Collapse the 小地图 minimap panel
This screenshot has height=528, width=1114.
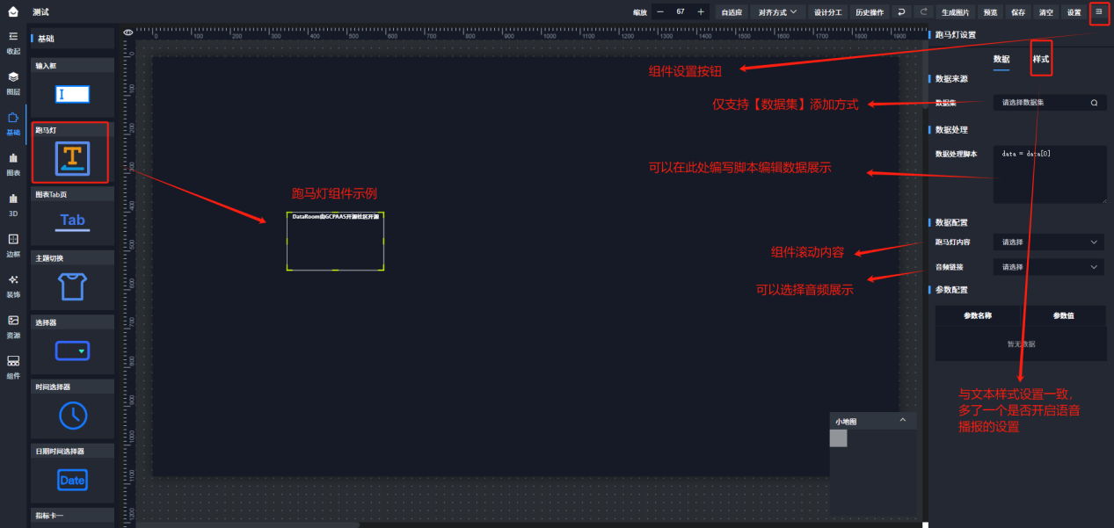[x=903, y=421]
